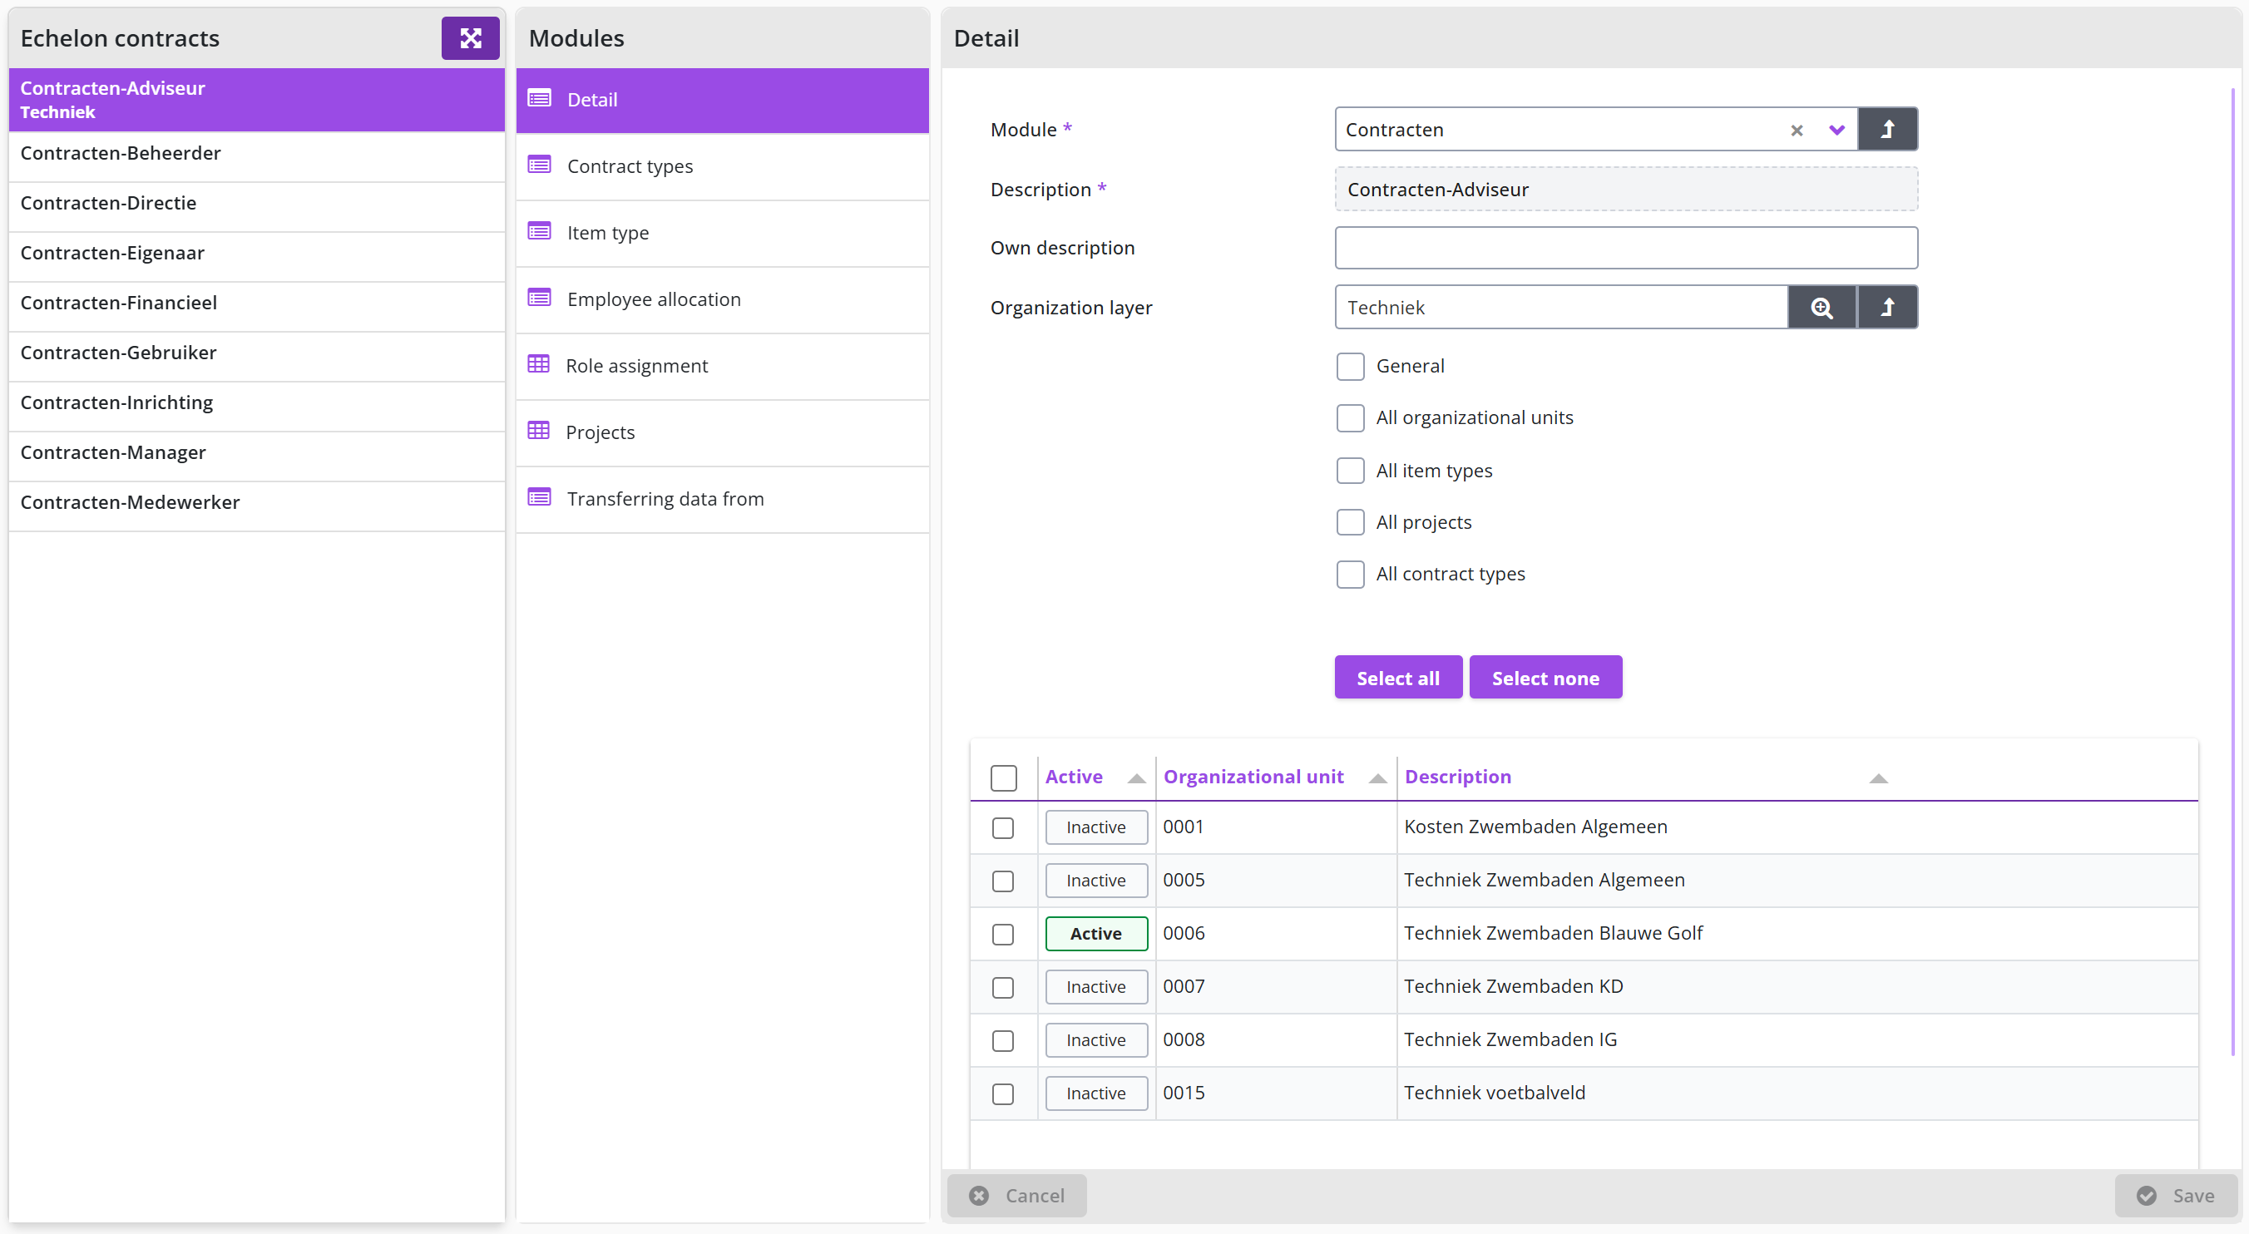This screenshot has width=2249, height=1234.
Task: Click the expand icon in Echelon contracts header
Action: pyautogui.click(x=470, y=38)
